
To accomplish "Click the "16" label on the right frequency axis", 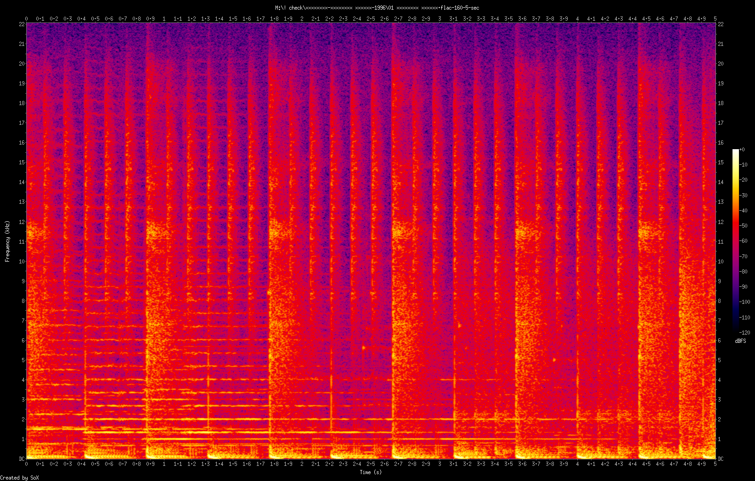I will click(721, 143).
